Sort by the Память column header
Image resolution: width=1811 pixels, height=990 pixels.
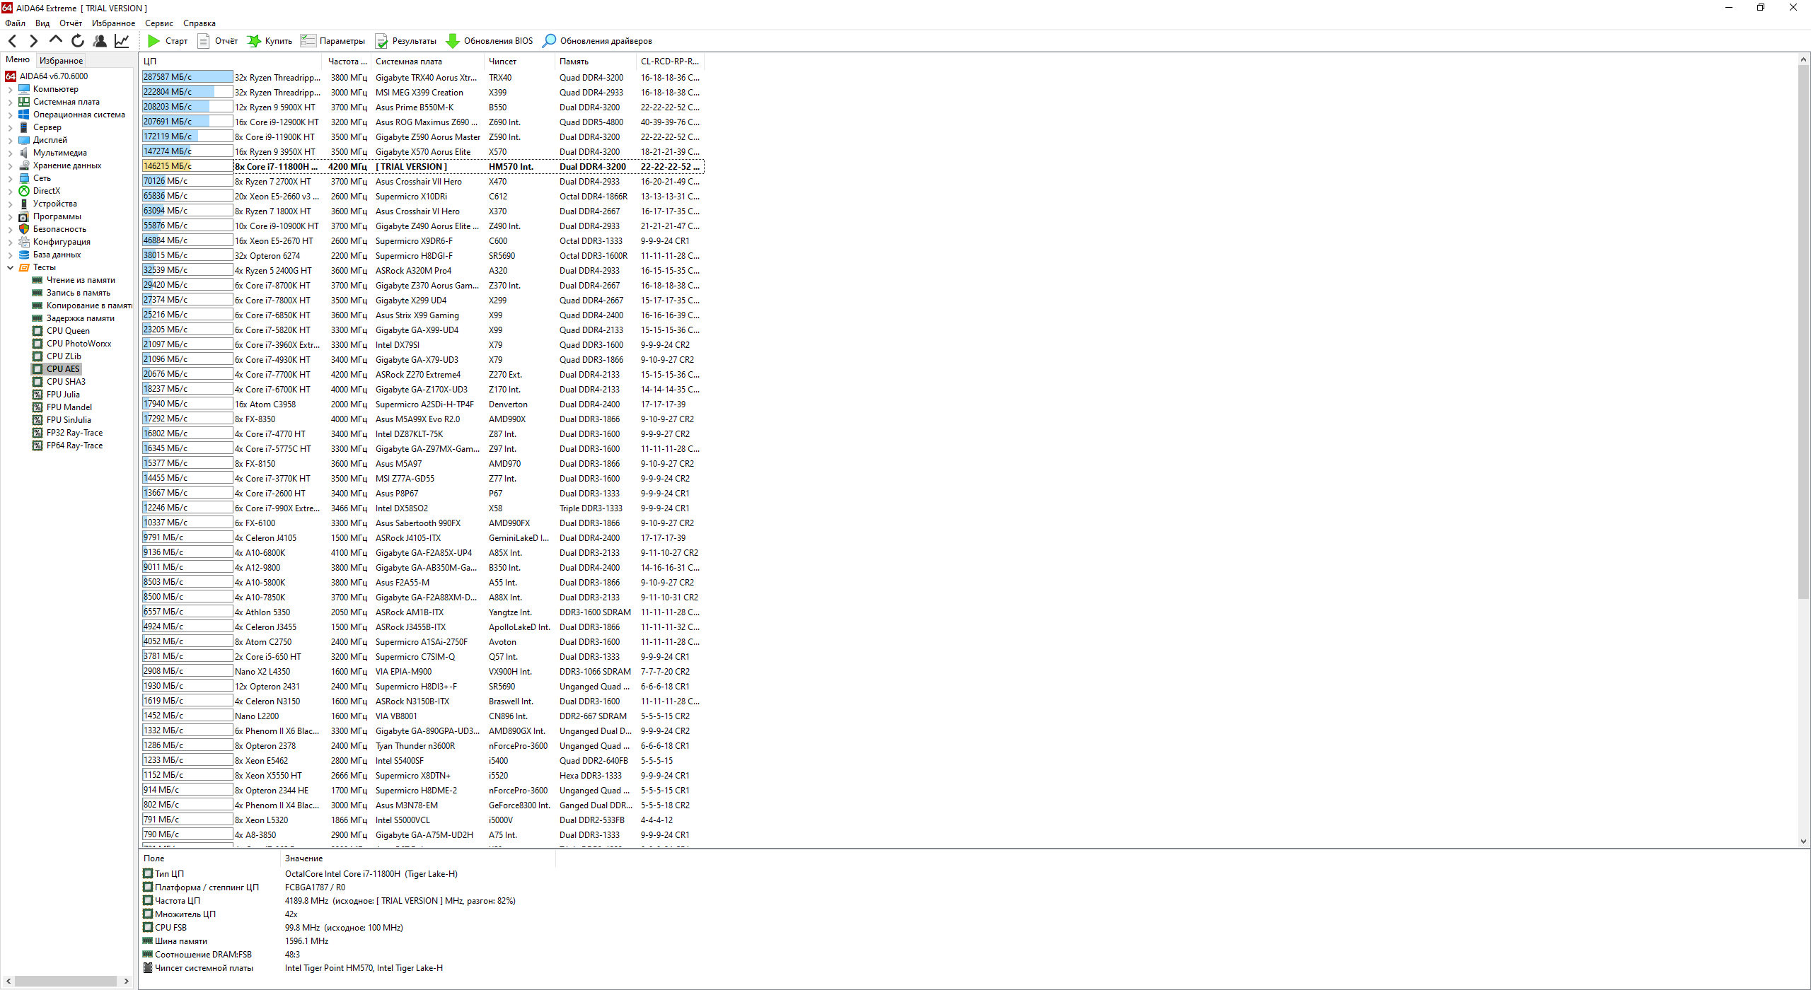click(x=596, y=62)
